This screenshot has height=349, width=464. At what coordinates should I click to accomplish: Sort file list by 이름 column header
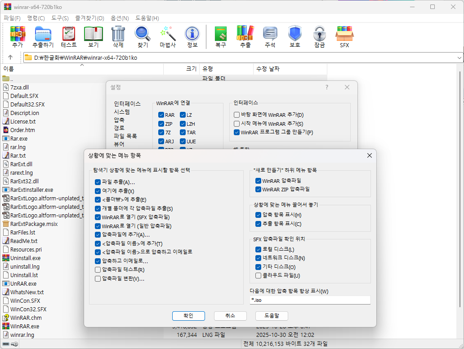[82, 69]
